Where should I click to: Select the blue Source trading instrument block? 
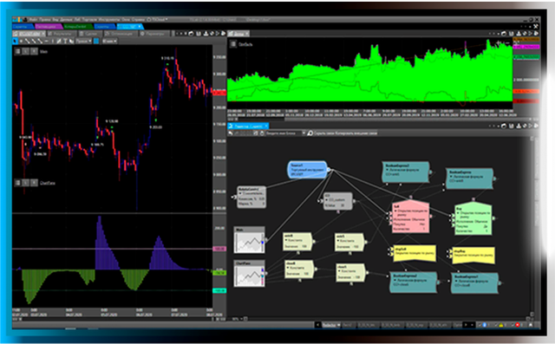pyautogui.click(x=307, y=170)
